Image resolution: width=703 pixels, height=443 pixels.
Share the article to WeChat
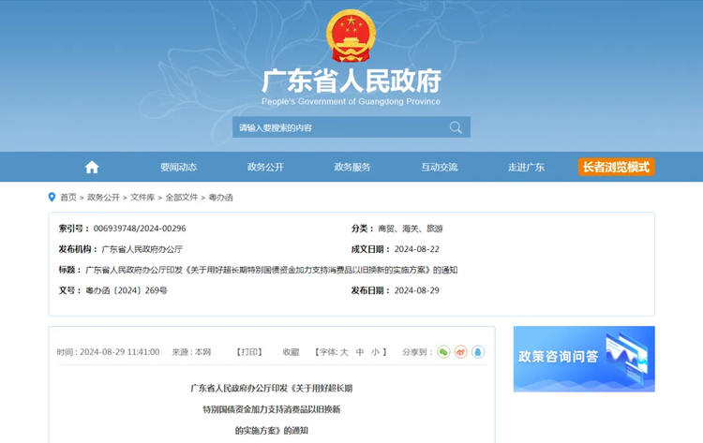click(444, 352)
